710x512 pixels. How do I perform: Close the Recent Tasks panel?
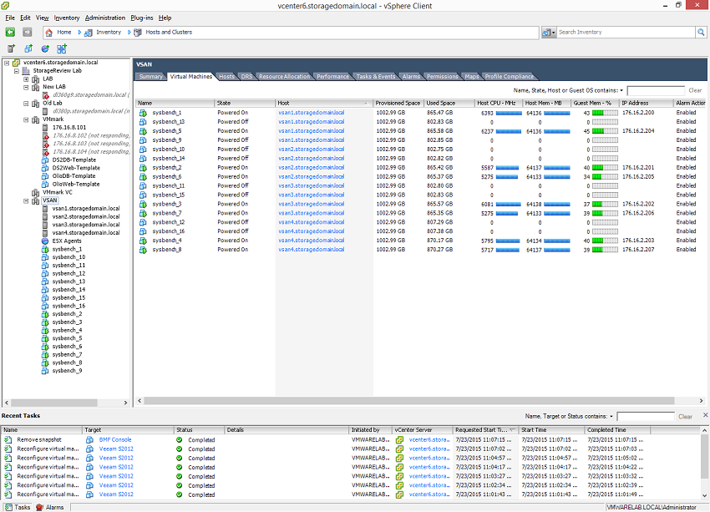tap(705, 414)
